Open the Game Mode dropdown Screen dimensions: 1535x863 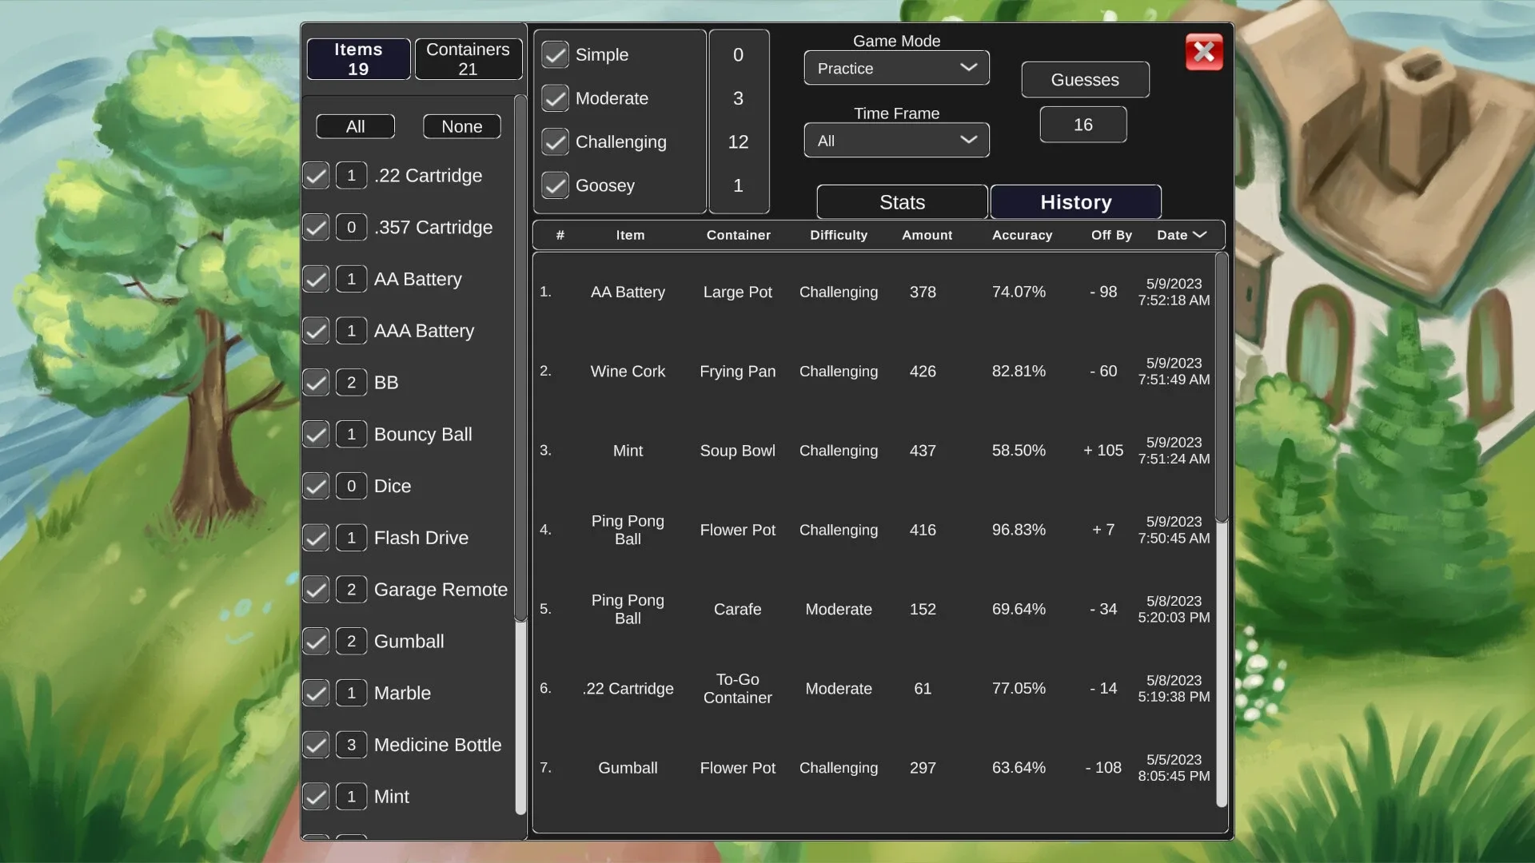click(895, 68)
